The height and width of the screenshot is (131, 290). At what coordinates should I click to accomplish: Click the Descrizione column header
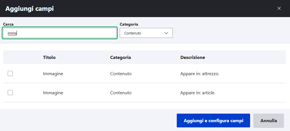pyautogui.click(x=192, y=58)
